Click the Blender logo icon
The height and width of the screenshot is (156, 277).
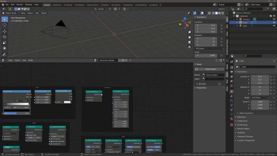(x=3, y=5)
